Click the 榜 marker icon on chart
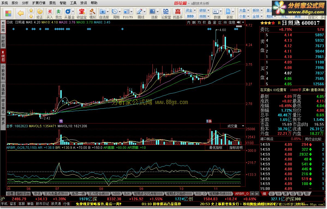Viewport: 327px width, 209px height. (61, 121)
